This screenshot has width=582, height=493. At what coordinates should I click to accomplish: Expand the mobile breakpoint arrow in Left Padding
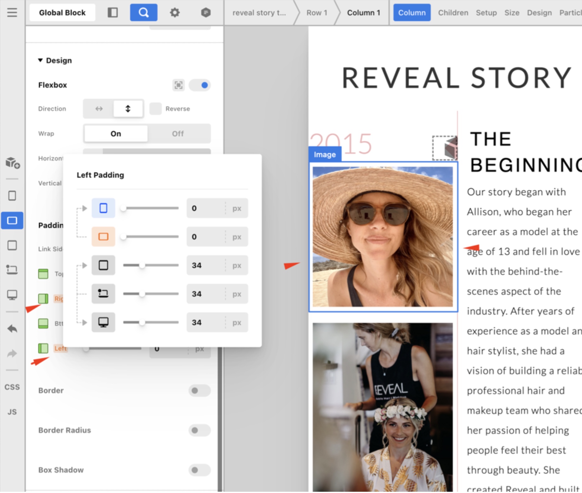[x=84, y=208]
